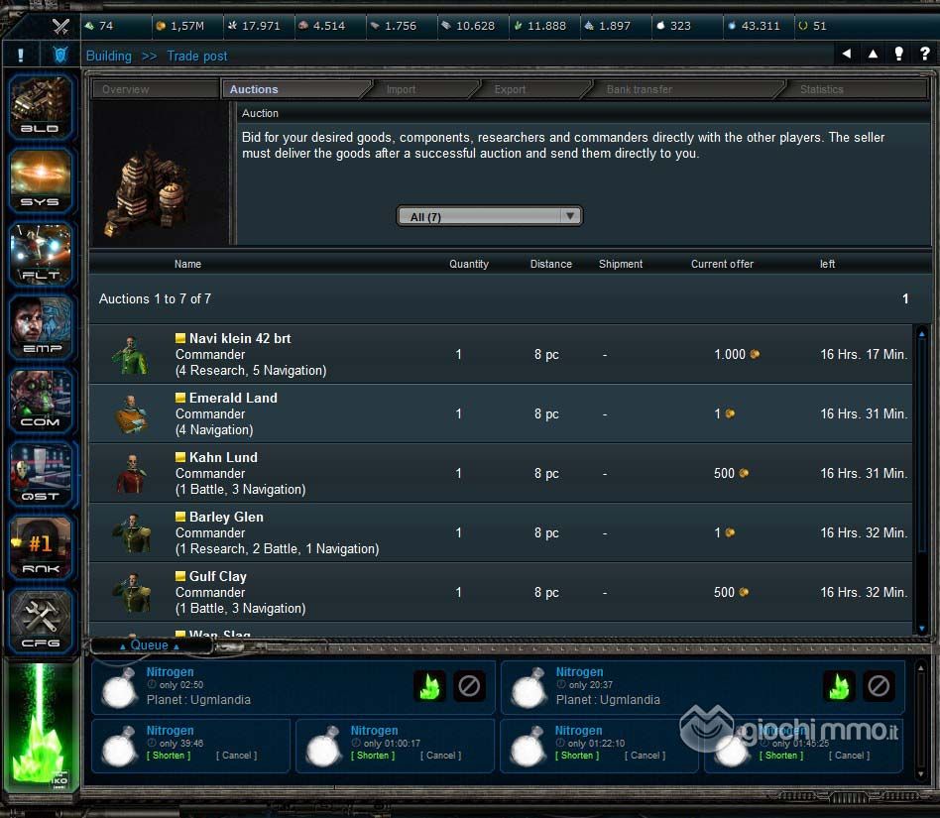Click the Current offer column header

tap(722, 264)
